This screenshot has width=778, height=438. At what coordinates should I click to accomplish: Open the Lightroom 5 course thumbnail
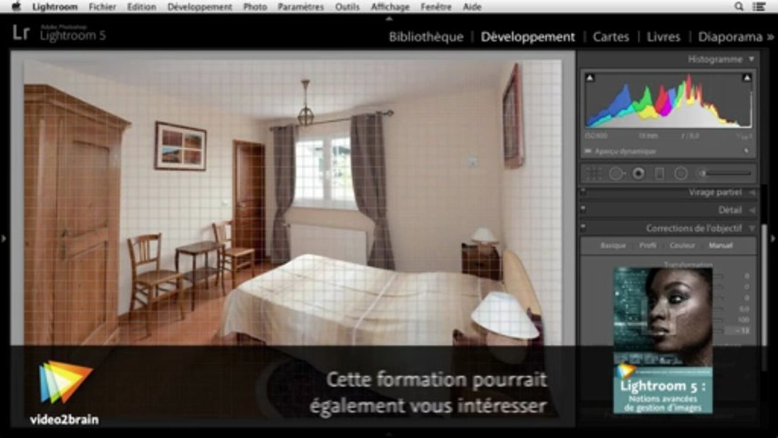tap(662, 340)
